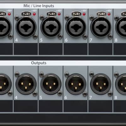Click the output 4 XLR connector
Image resolution: width=126 pixels, height=126 pixels.
click(x=26, y=84)
